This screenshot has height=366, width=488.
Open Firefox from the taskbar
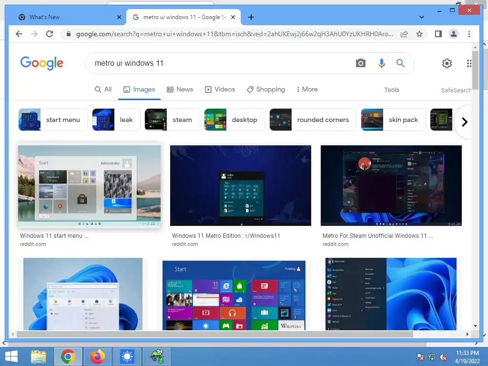click(97, 356)
